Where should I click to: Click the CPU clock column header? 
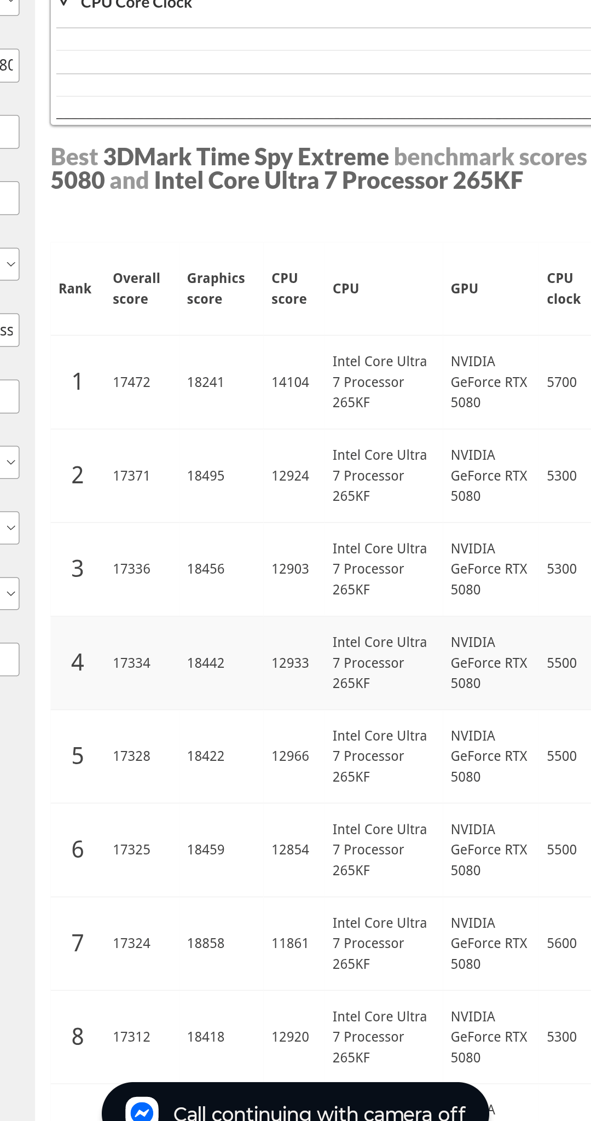click(x=564, y=288)
